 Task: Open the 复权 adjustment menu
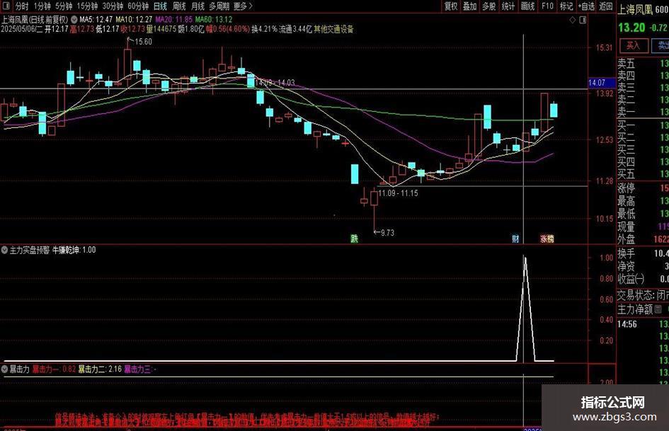point(451,6)
